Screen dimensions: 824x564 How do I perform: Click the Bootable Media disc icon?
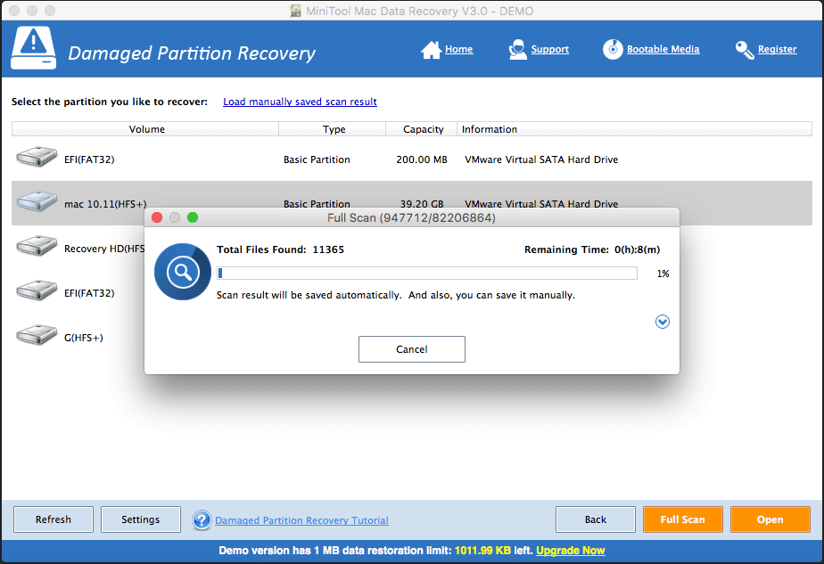pyautogui.click(x=613, y=49)
